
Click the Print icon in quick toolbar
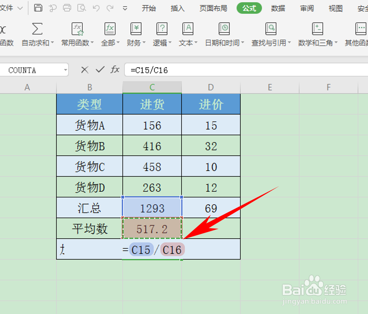coord(67,8)
